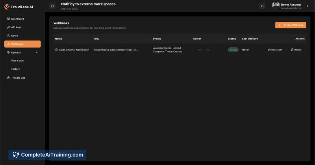Screen dimensions: 315x165
Task: Click the hooks.slack.com webhook URL
Action: click(x=116, y=50)
